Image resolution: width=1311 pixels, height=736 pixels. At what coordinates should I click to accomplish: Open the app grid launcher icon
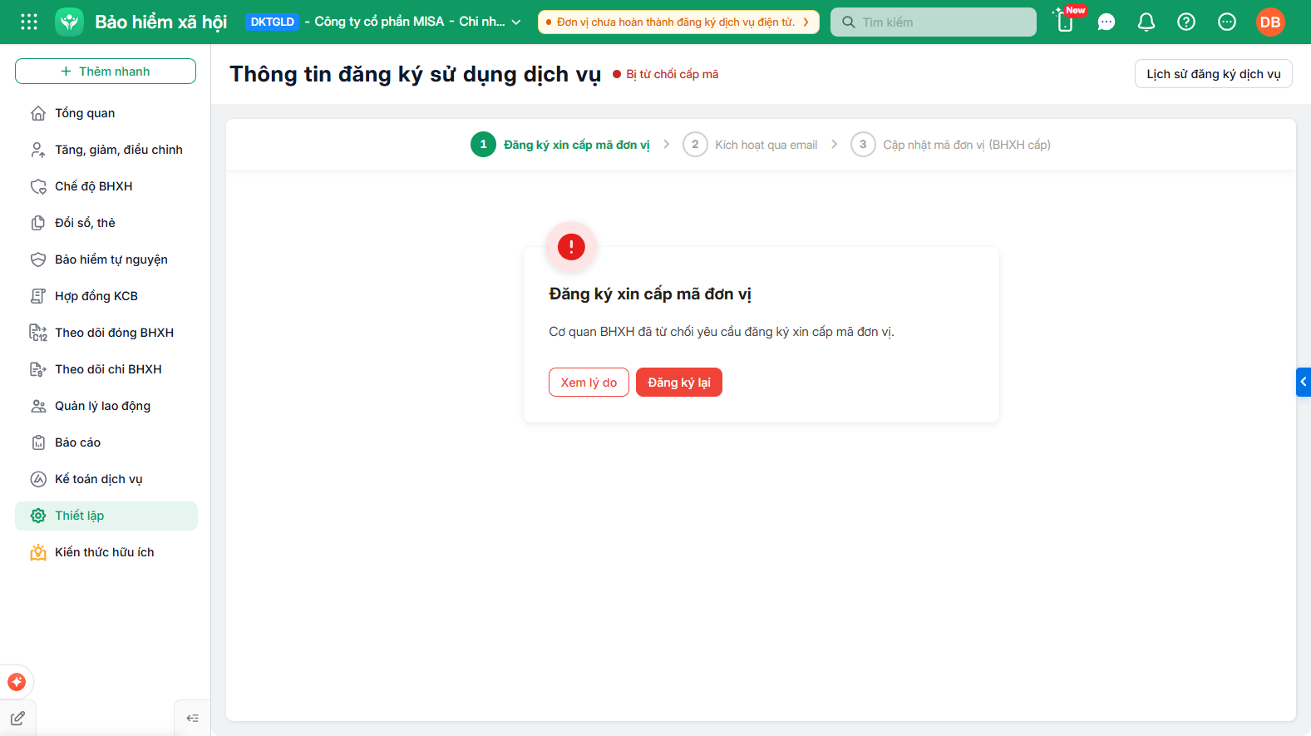tap(29, 22)
